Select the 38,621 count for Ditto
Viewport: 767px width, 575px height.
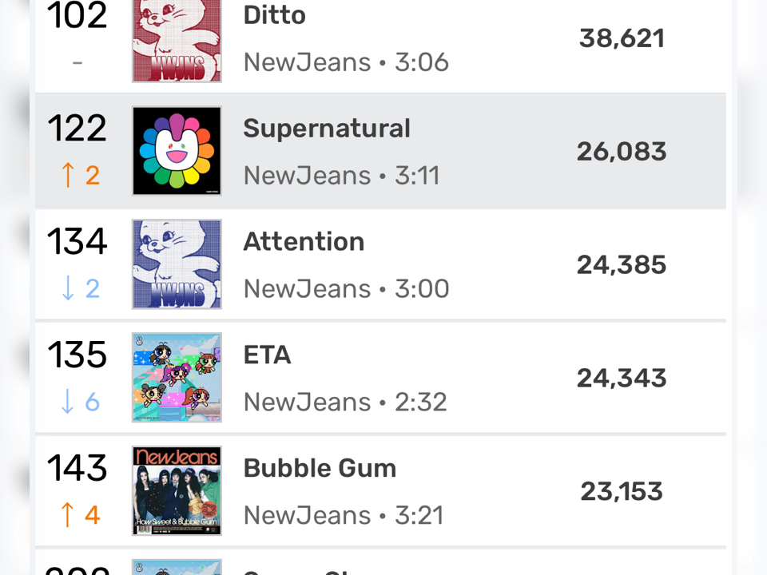tap(622, 38)
